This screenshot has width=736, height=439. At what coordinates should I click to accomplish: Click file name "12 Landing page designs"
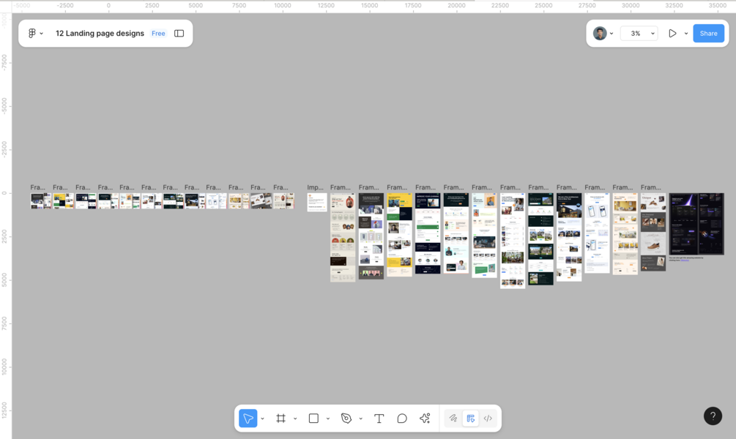100,34
